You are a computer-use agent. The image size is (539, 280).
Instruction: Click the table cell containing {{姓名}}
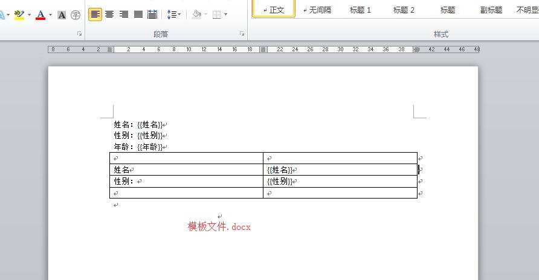tap(340, 170)
